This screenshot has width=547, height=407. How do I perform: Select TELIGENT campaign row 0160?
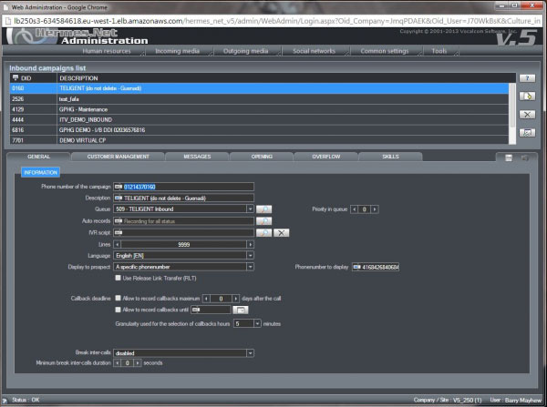259,88
